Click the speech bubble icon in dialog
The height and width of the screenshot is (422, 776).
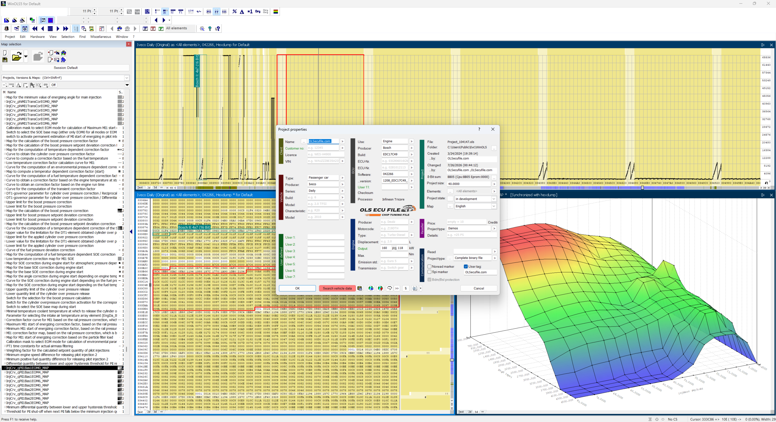390,288
